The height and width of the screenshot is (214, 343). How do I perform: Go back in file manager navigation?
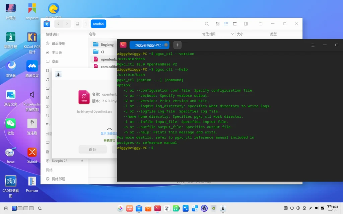58,24
